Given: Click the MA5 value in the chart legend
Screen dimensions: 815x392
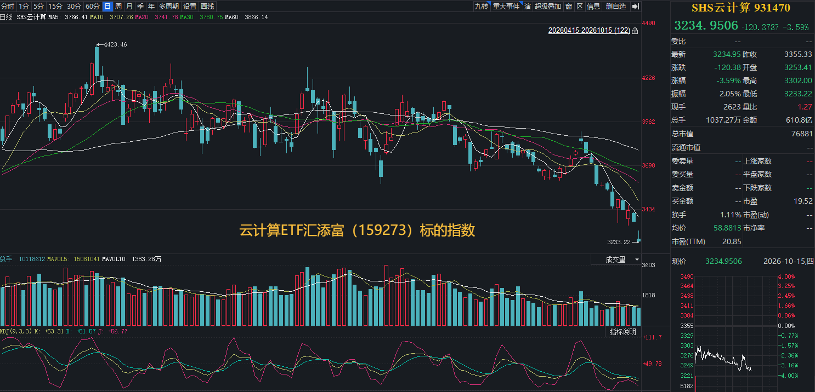Looking at the screenshot, I should tap(67, 18).
